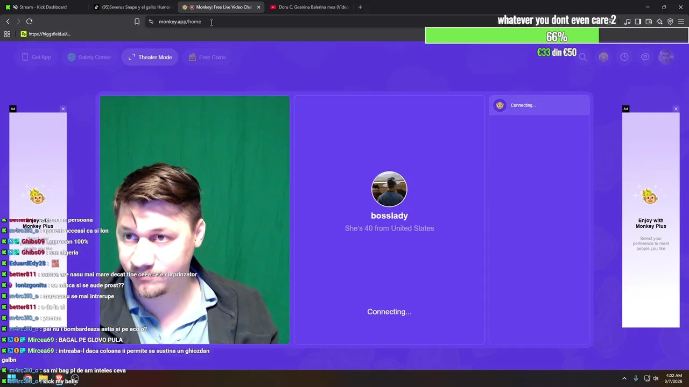Open the higgsfield.ai bookmark
The width and height of the screenshot is (689, 387).
tap(45, 34)
